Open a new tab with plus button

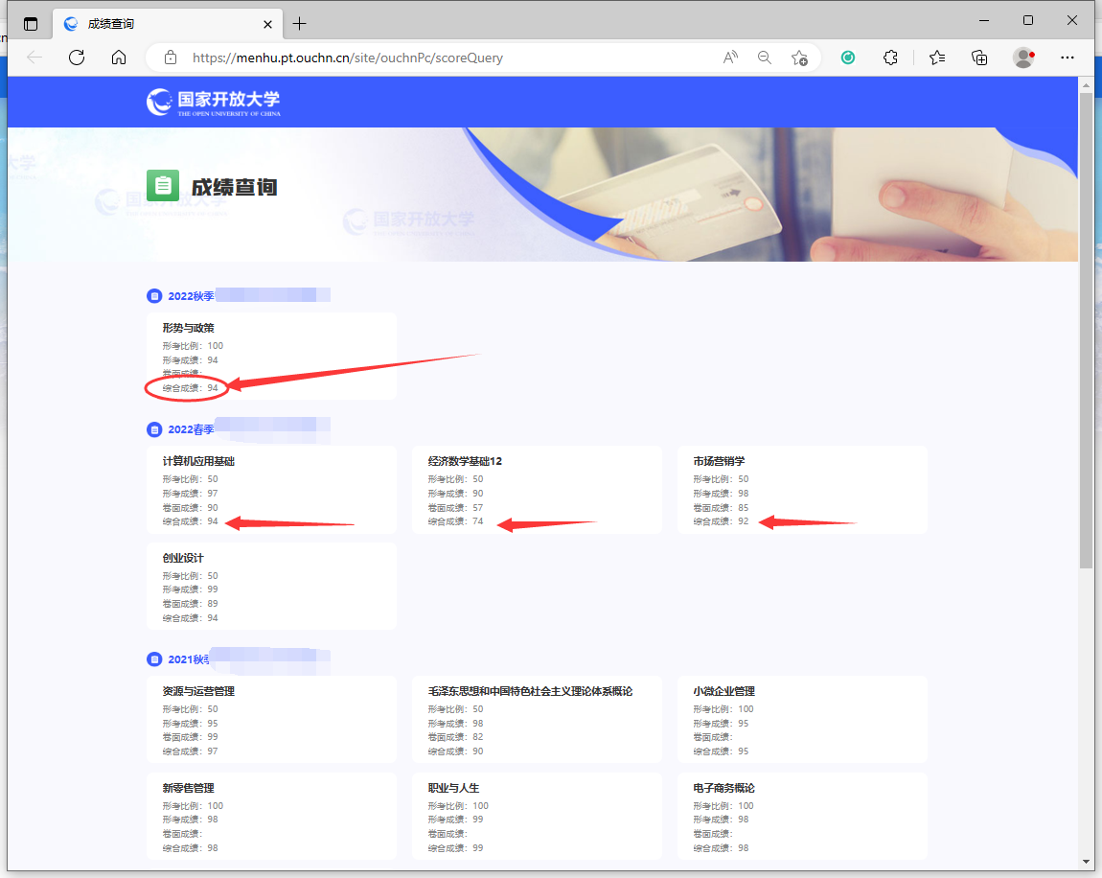click(x=300, y=24)
